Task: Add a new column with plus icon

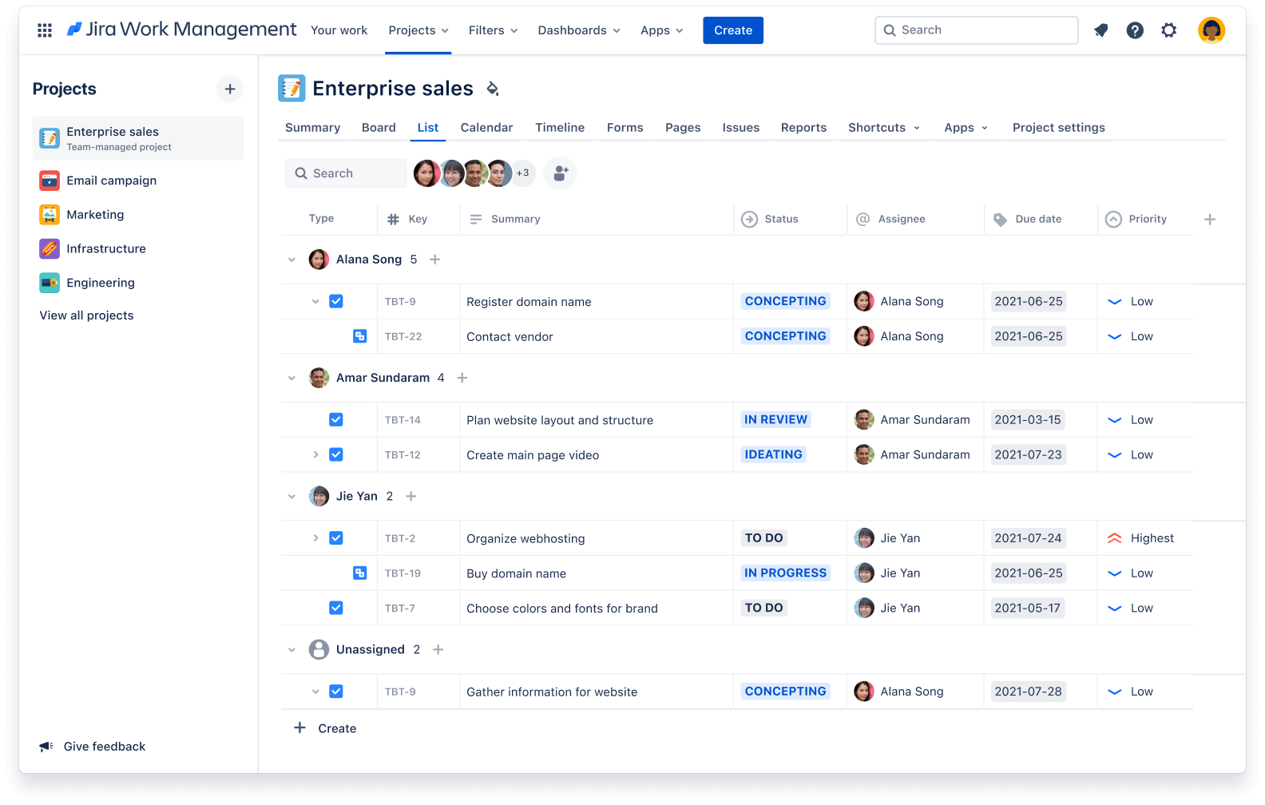Action: [1209, 219]
